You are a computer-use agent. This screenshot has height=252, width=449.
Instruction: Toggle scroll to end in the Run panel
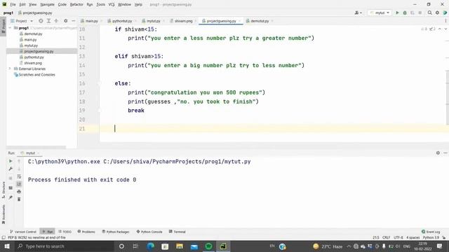point(19,183)
